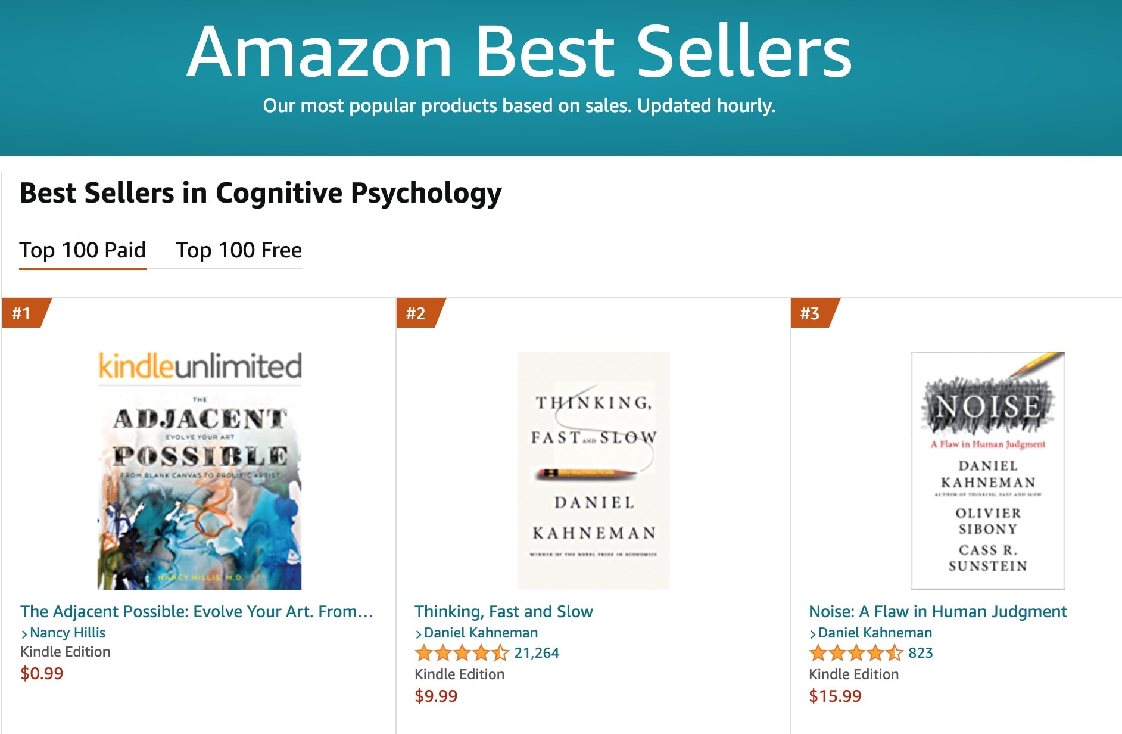This screenshot has height=734, width=1122.
Task: Switch to the Top 100 Free tab
Action: [x=239, y=250]
